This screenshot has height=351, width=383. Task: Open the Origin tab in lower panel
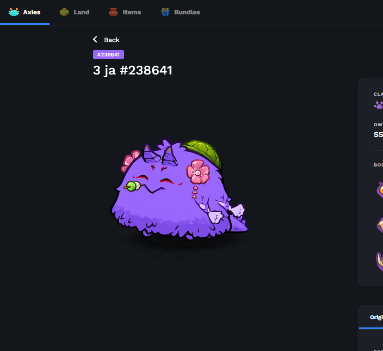(x=376, y=317)
